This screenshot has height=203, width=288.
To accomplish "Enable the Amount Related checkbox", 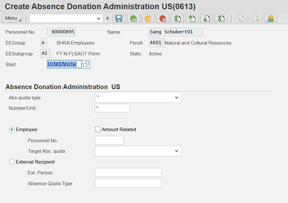I will [x=98, y=129].
